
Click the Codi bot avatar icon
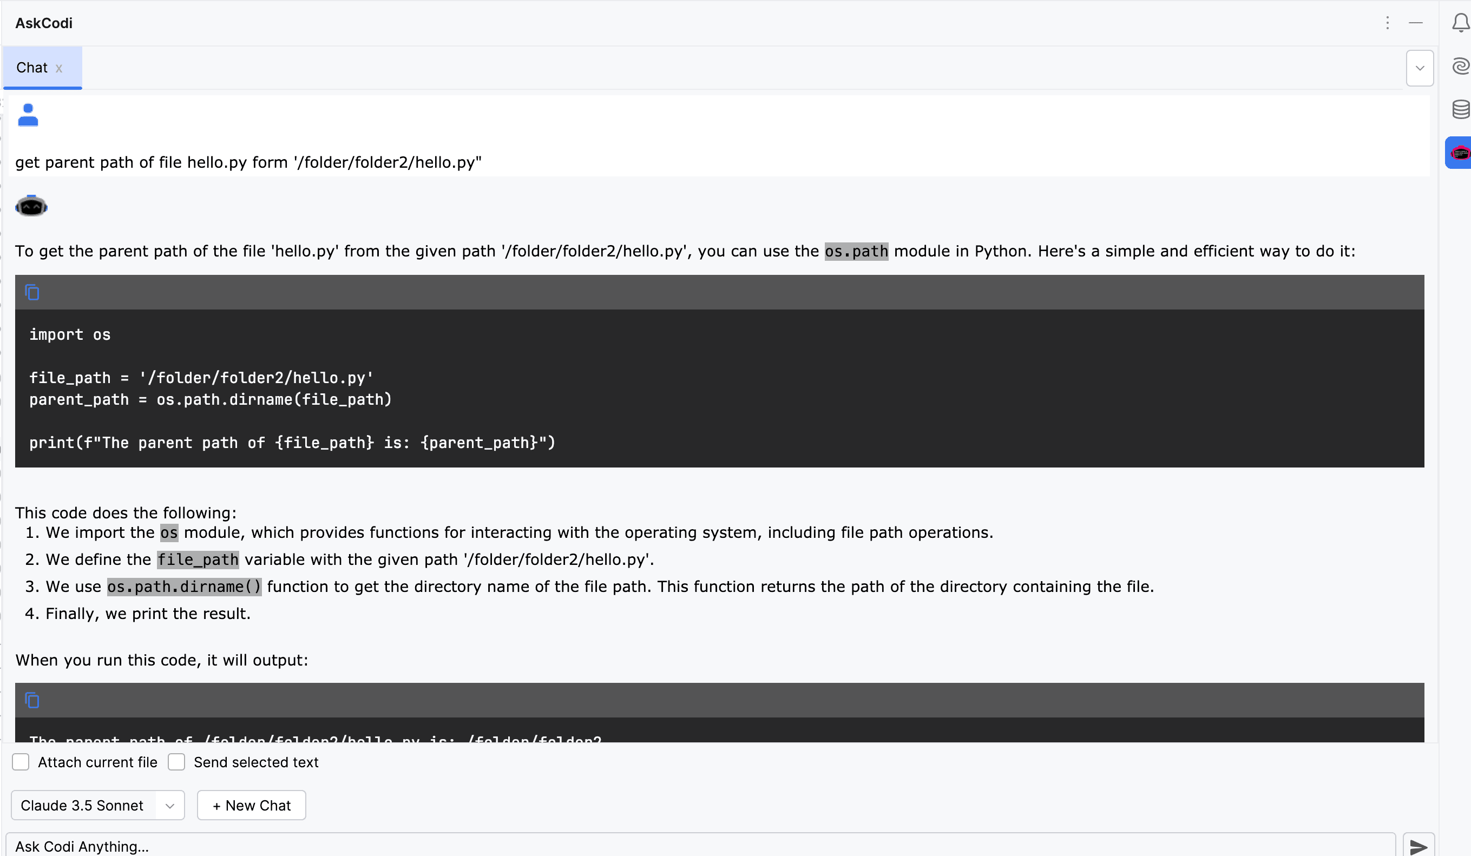[31, 206]
